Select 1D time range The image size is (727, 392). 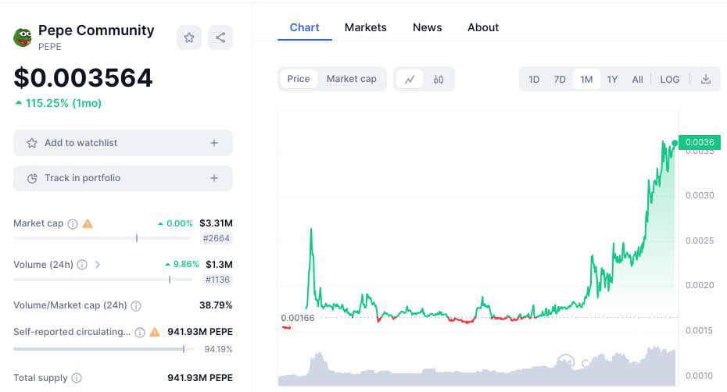click(534, 79)
